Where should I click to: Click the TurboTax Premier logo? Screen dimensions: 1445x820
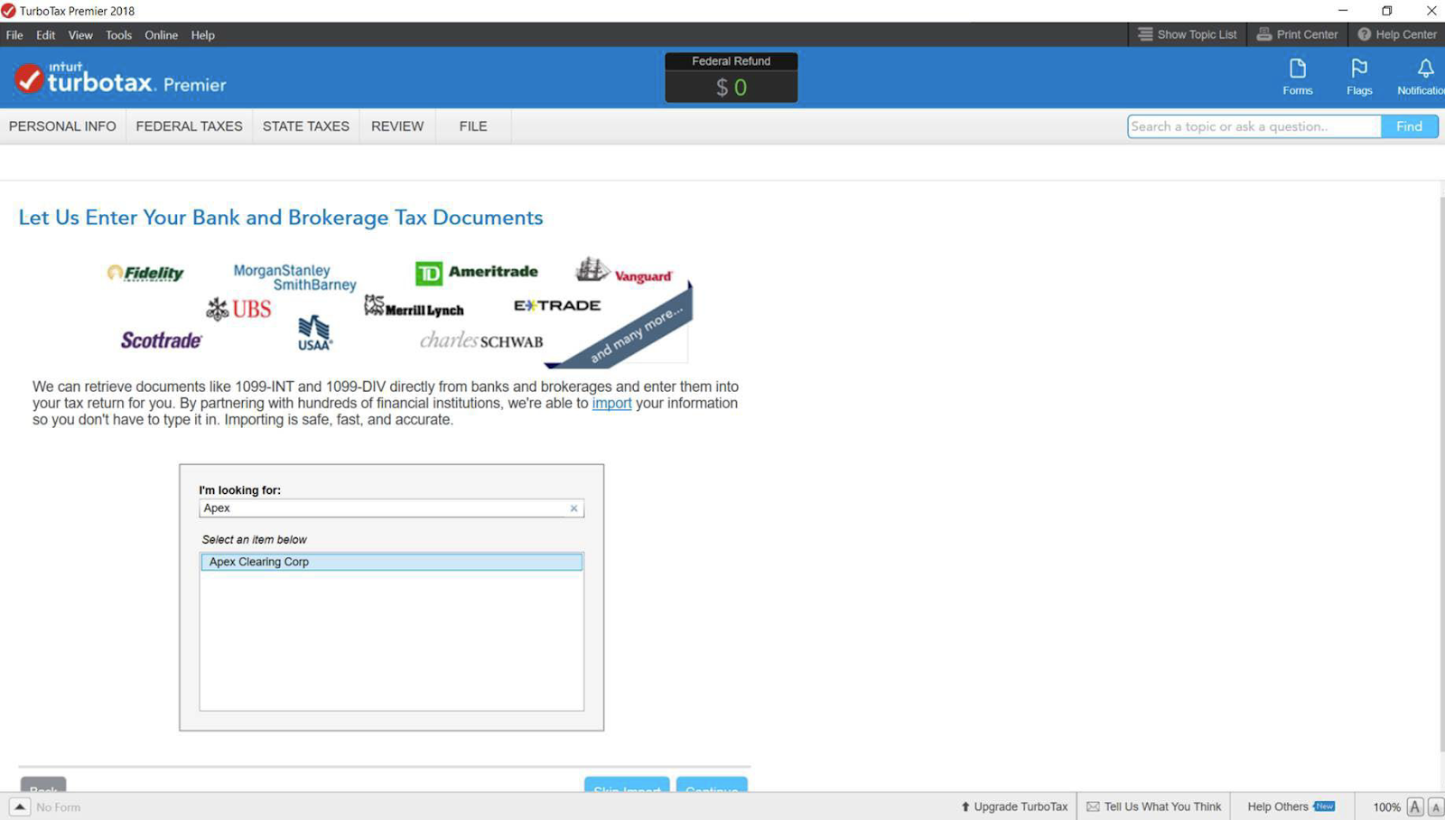[x=120, y=79]
